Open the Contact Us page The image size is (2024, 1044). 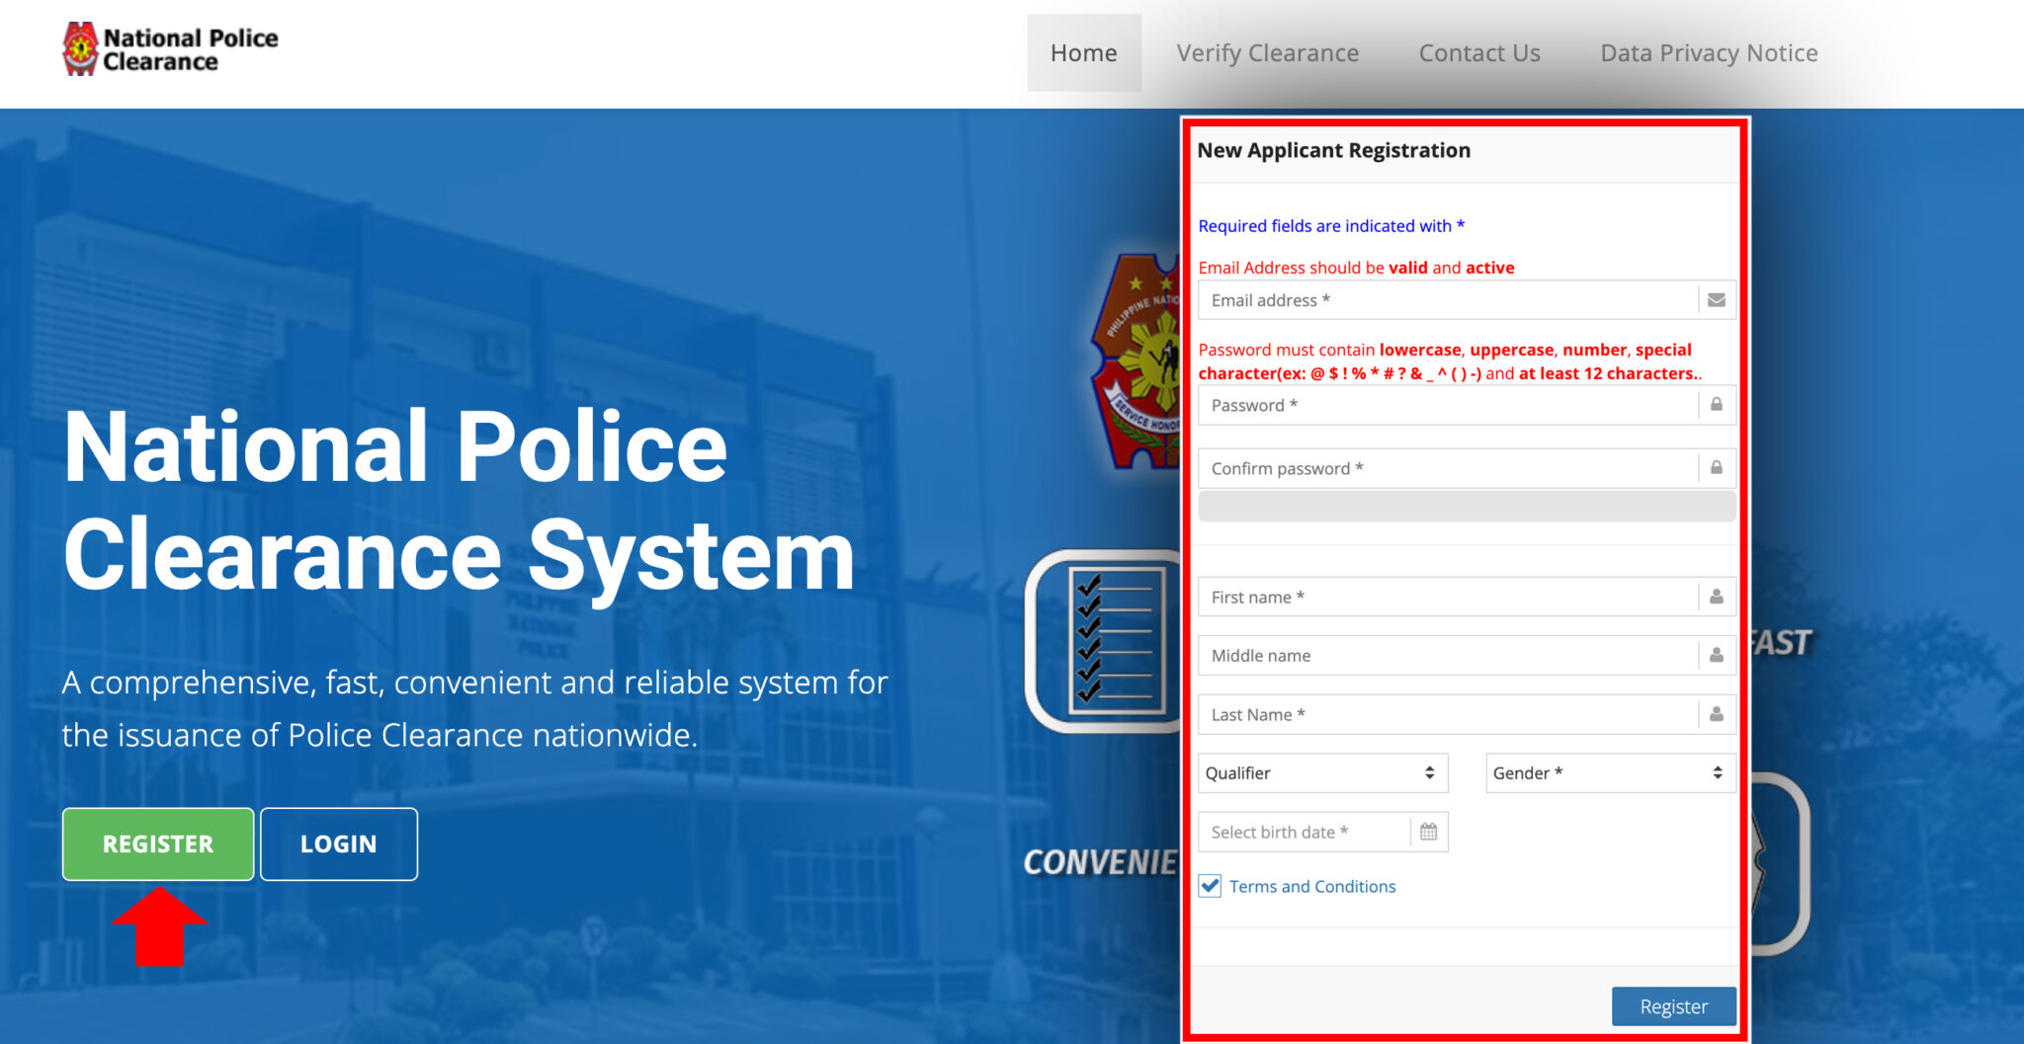point(1478,52)
